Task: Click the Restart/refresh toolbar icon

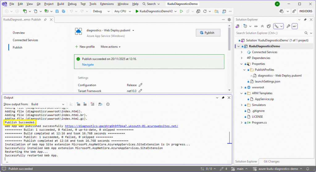Action: (205, 11)
